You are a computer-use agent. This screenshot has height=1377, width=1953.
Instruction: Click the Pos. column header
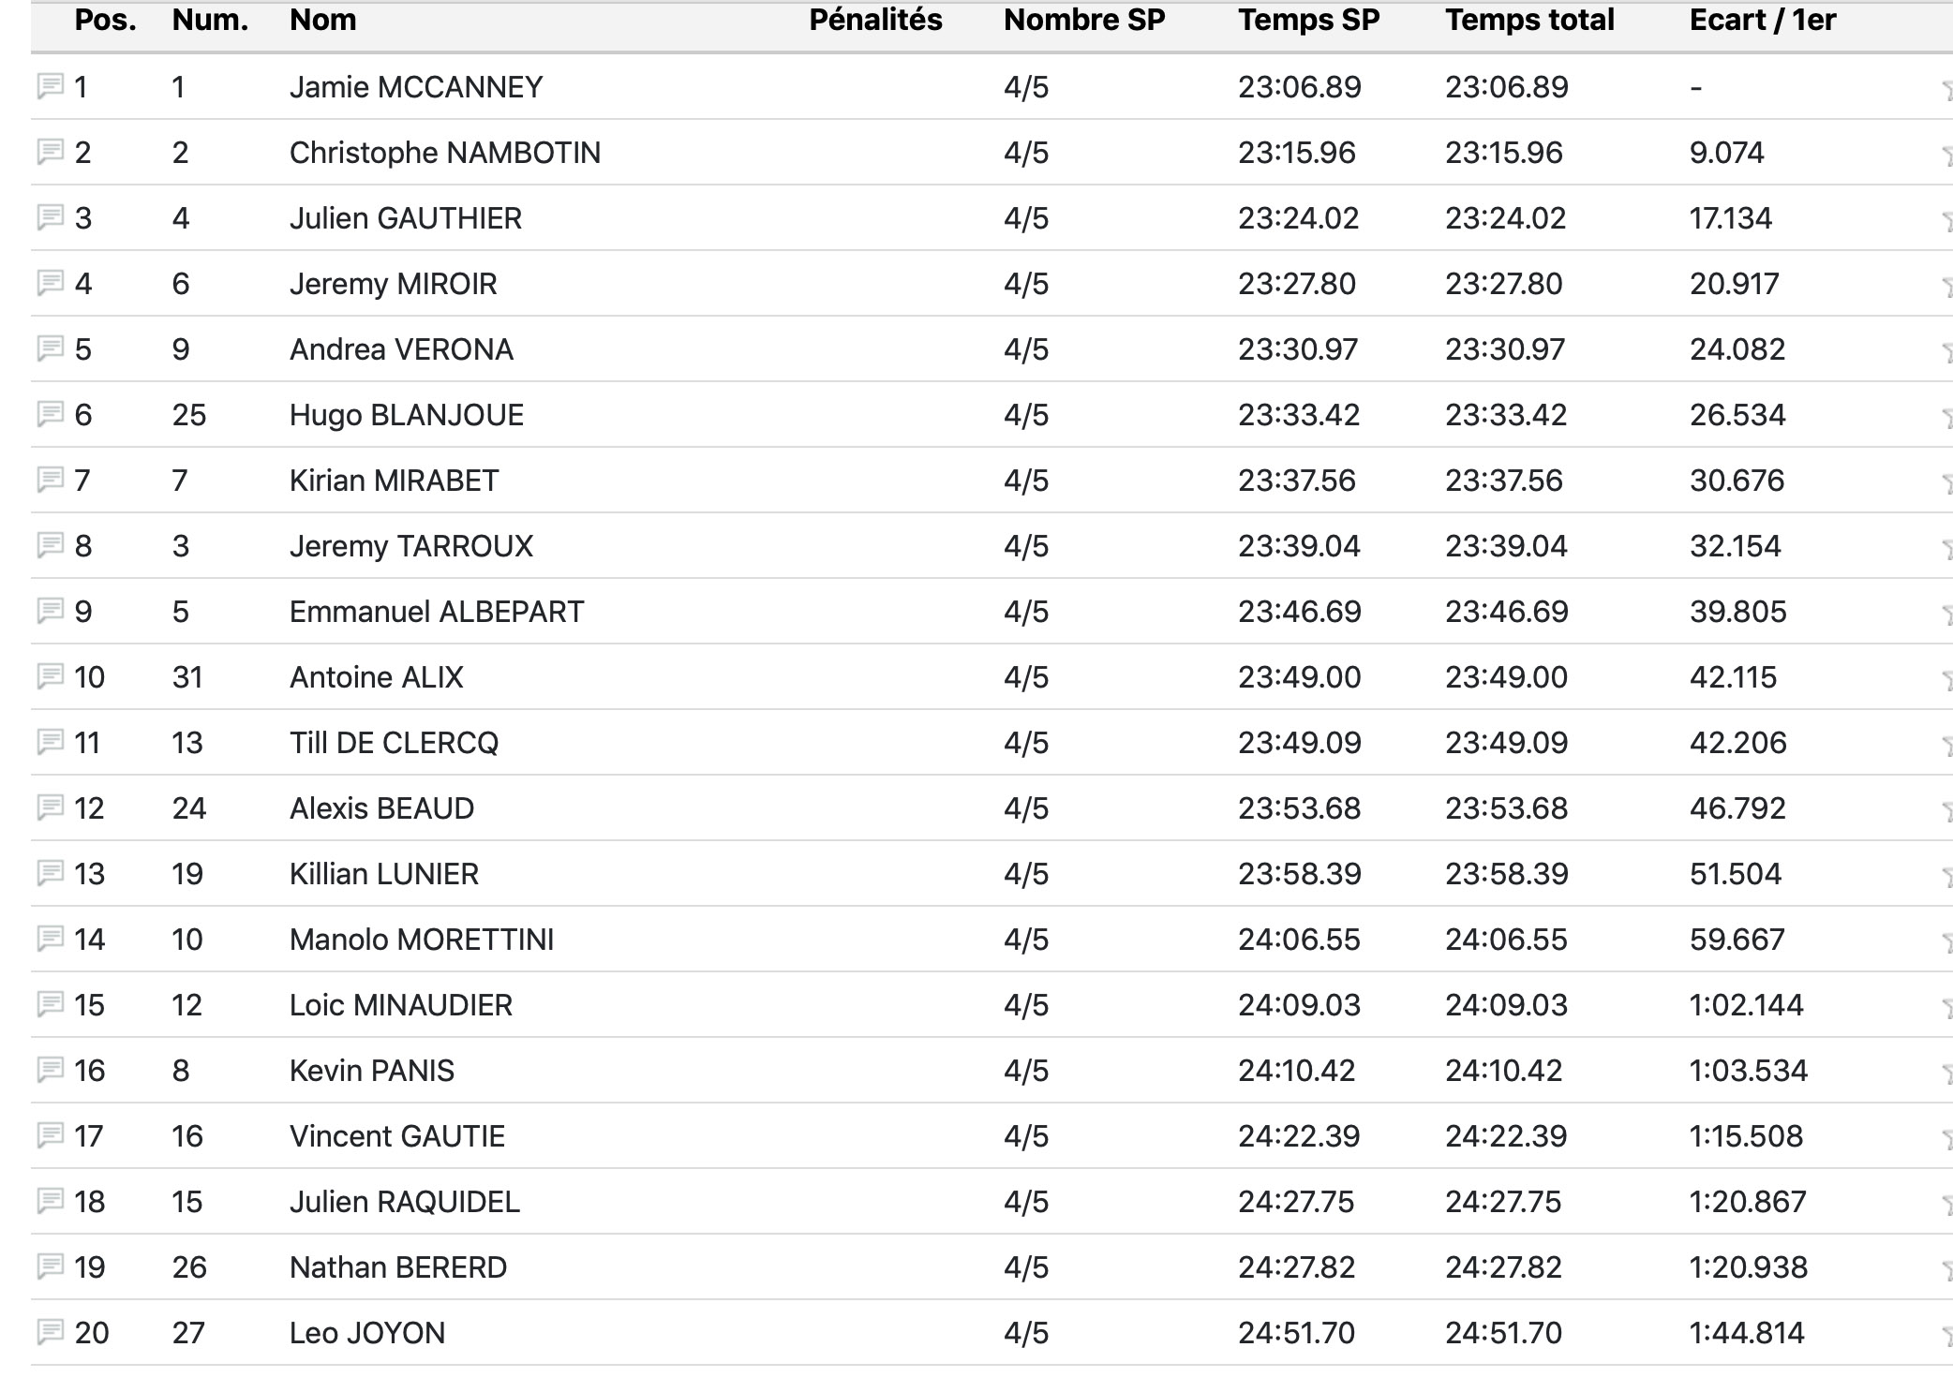(x=105, y=21)
